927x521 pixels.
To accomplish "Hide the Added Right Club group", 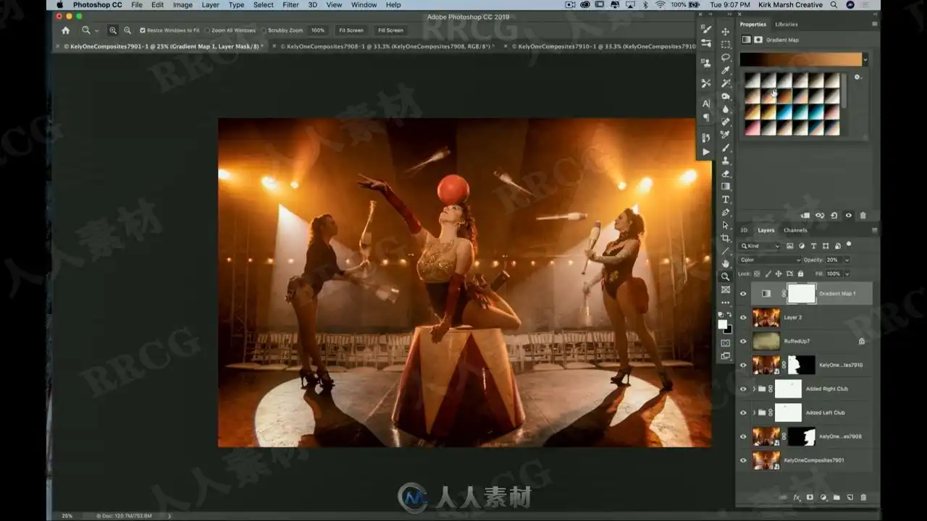I will pos(743,389).
